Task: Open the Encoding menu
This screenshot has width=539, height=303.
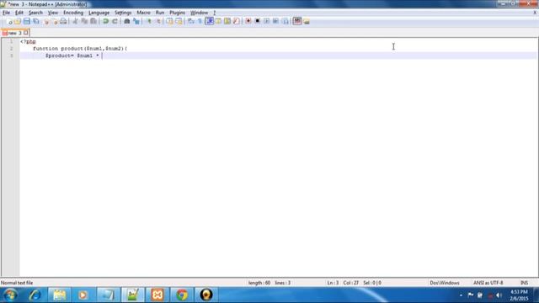Action: (x=73, y=13)
